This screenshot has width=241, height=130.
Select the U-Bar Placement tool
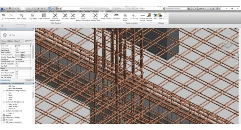(44, 17)
